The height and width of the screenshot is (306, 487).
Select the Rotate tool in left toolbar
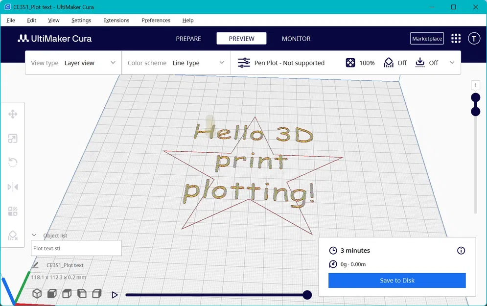(13, 163)
